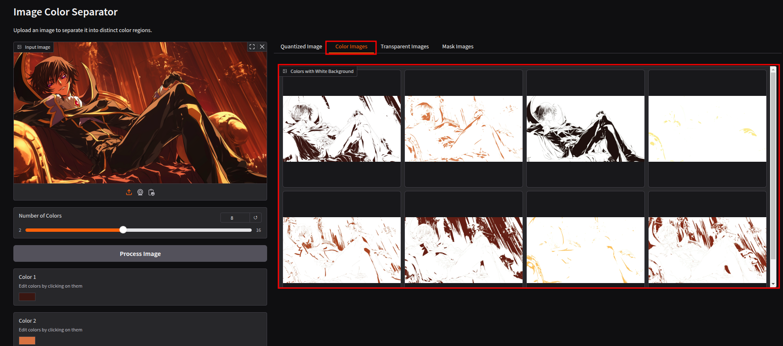Remove the input image with the X icon
The image size is (783, 346).
click(x=262, y=47)
